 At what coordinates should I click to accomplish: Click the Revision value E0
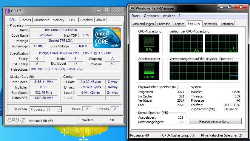click(112, 64)
